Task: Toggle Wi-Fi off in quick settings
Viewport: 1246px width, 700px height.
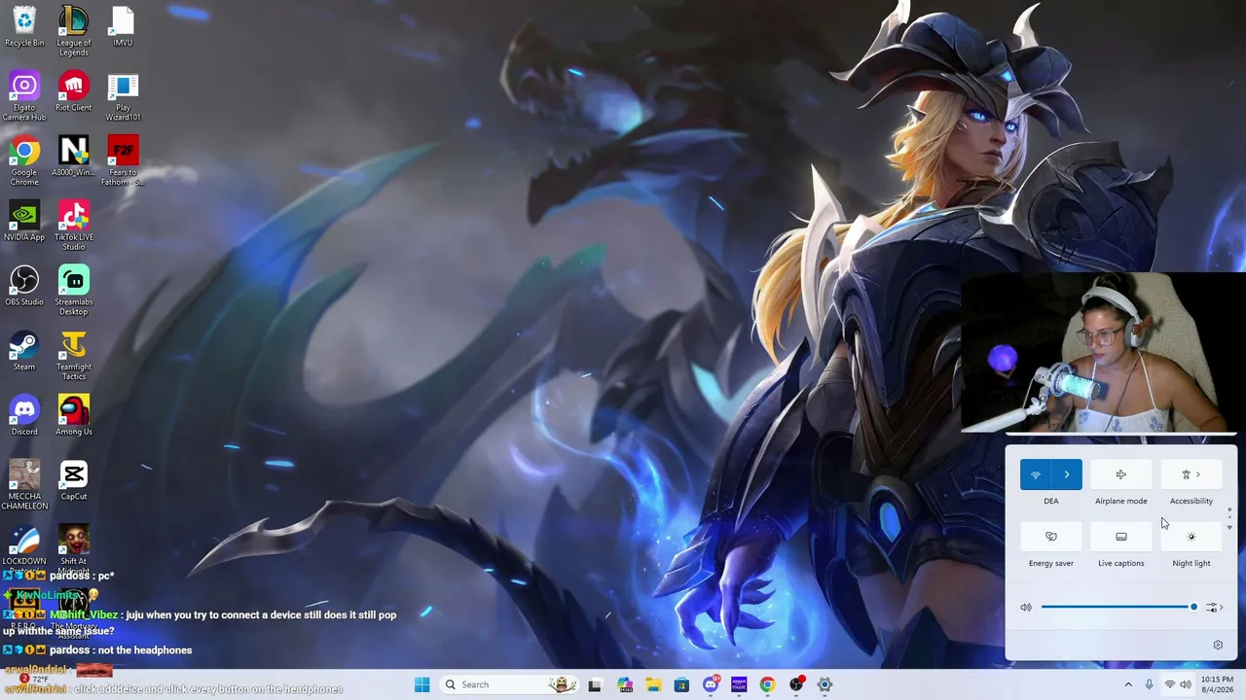Action: point(1036,474)
